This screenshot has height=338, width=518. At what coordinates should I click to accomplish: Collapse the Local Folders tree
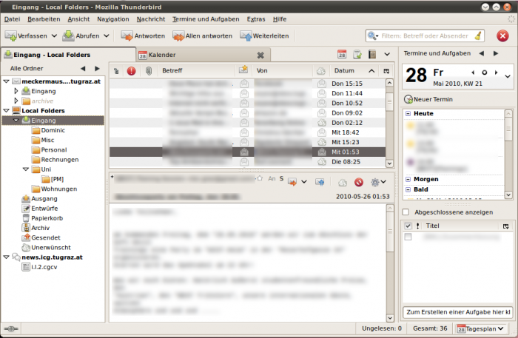pyautogui.click(x=6, y=111)
